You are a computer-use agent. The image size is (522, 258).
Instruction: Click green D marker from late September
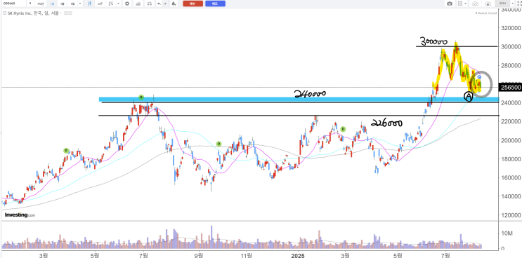(x=218, y=144)
